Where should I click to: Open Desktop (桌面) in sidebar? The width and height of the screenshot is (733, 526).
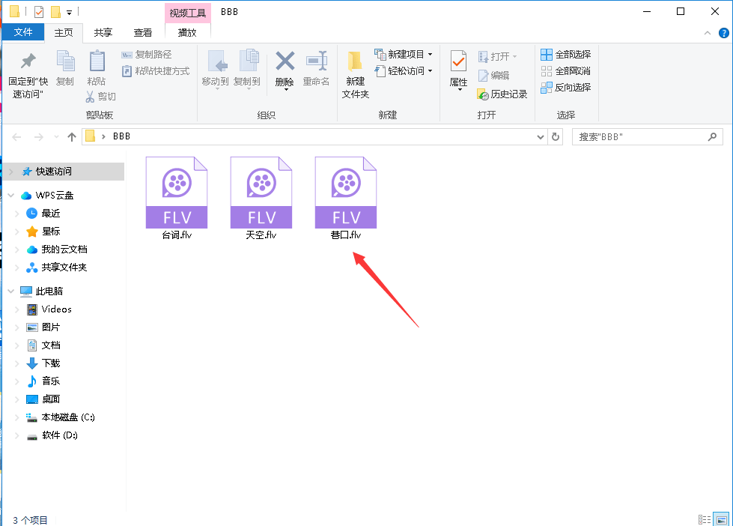43,399
